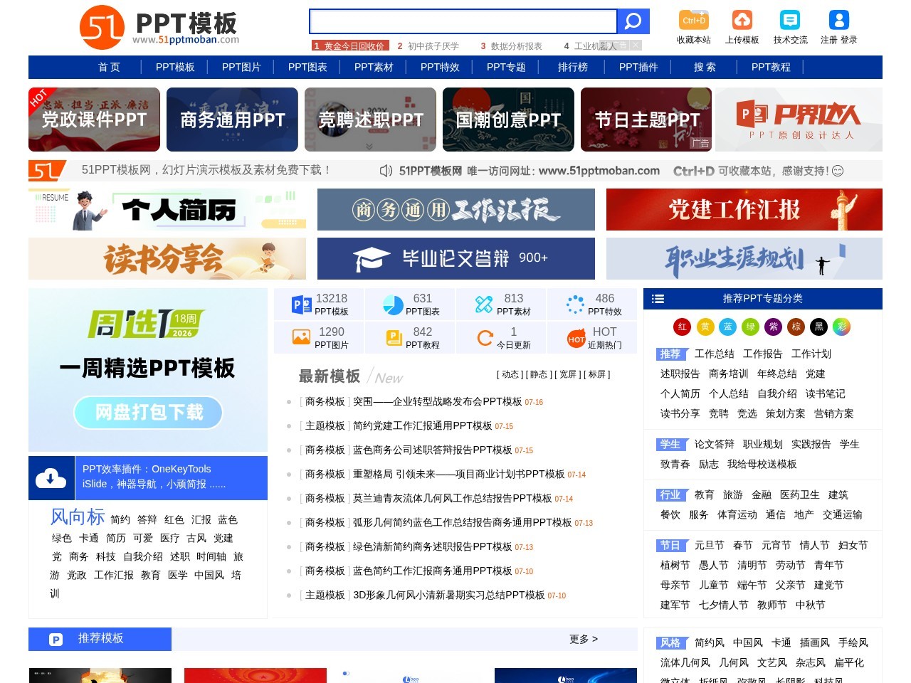
Task: Open the upload template icon
Action: 742,20
